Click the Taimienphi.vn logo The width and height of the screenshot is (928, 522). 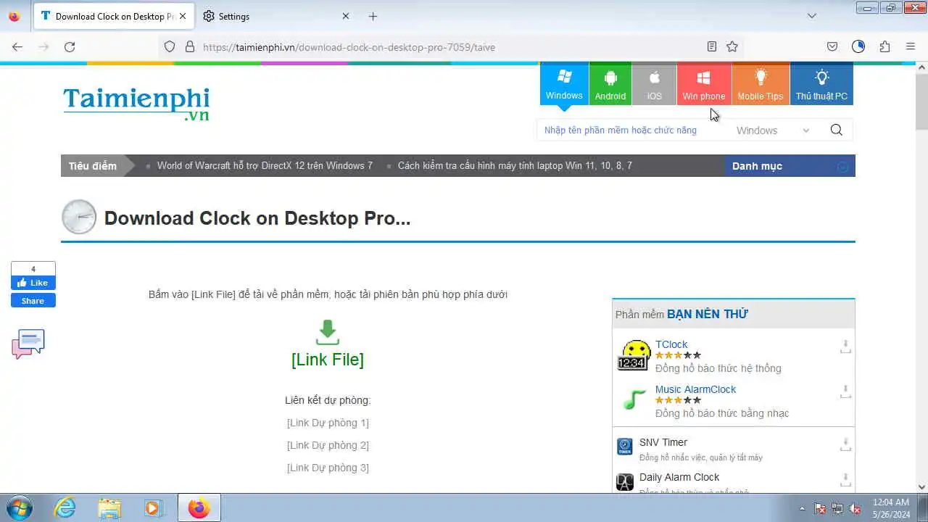(x=136, y=104)
